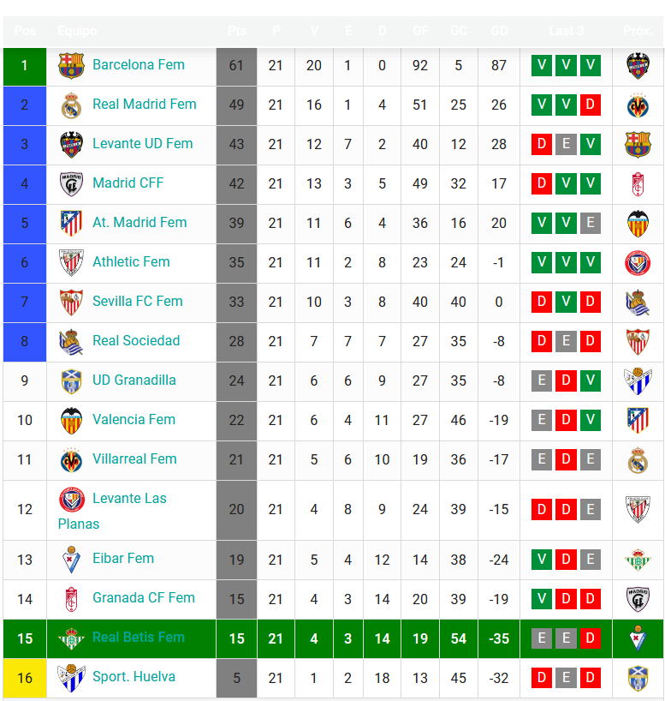Click Madrid CFF team badge

[71, 183]
